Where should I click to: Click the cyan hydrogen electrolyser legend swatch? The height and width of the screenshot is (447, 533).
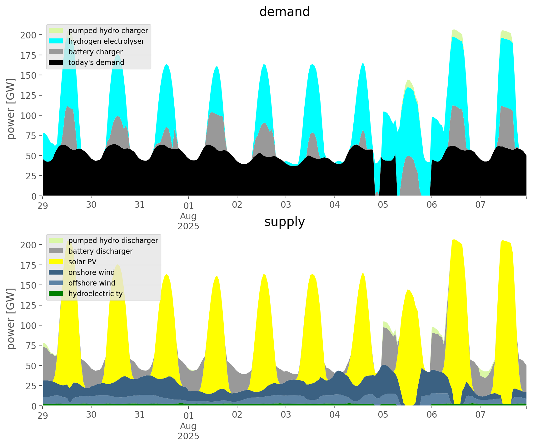[x=56, y=41]
